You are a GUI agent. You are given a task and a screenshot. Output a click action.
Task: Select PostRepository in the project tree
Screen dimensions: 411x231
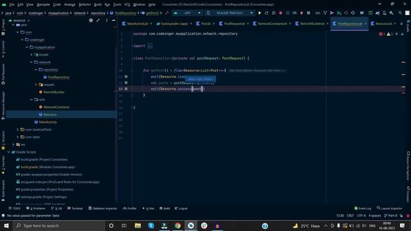[x=58, y=77]
